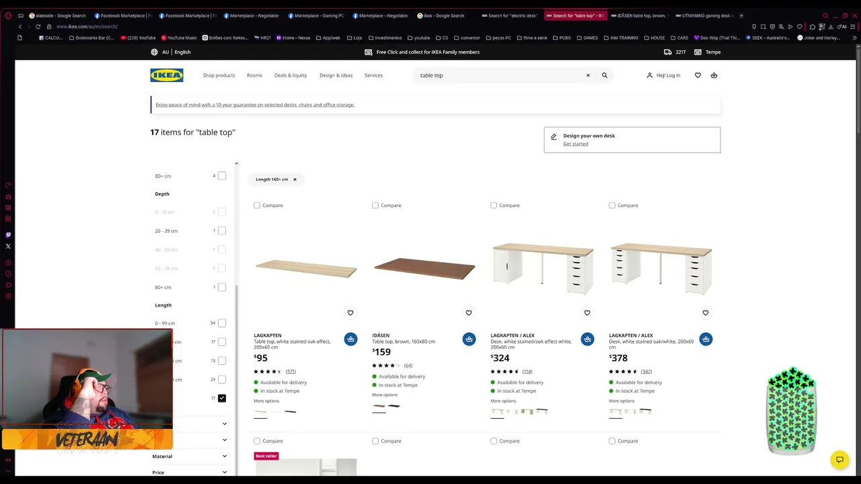
Task: Open the (64) reviews link for IDÅSEN
Action: [408, 366]
